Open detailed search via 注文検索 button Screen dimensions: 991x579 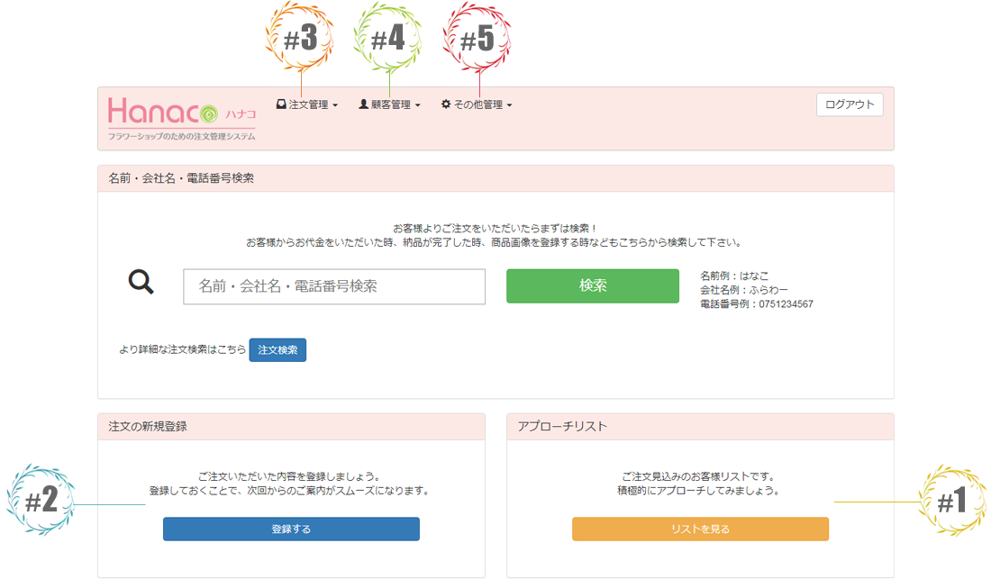click(x=277, y=349)
